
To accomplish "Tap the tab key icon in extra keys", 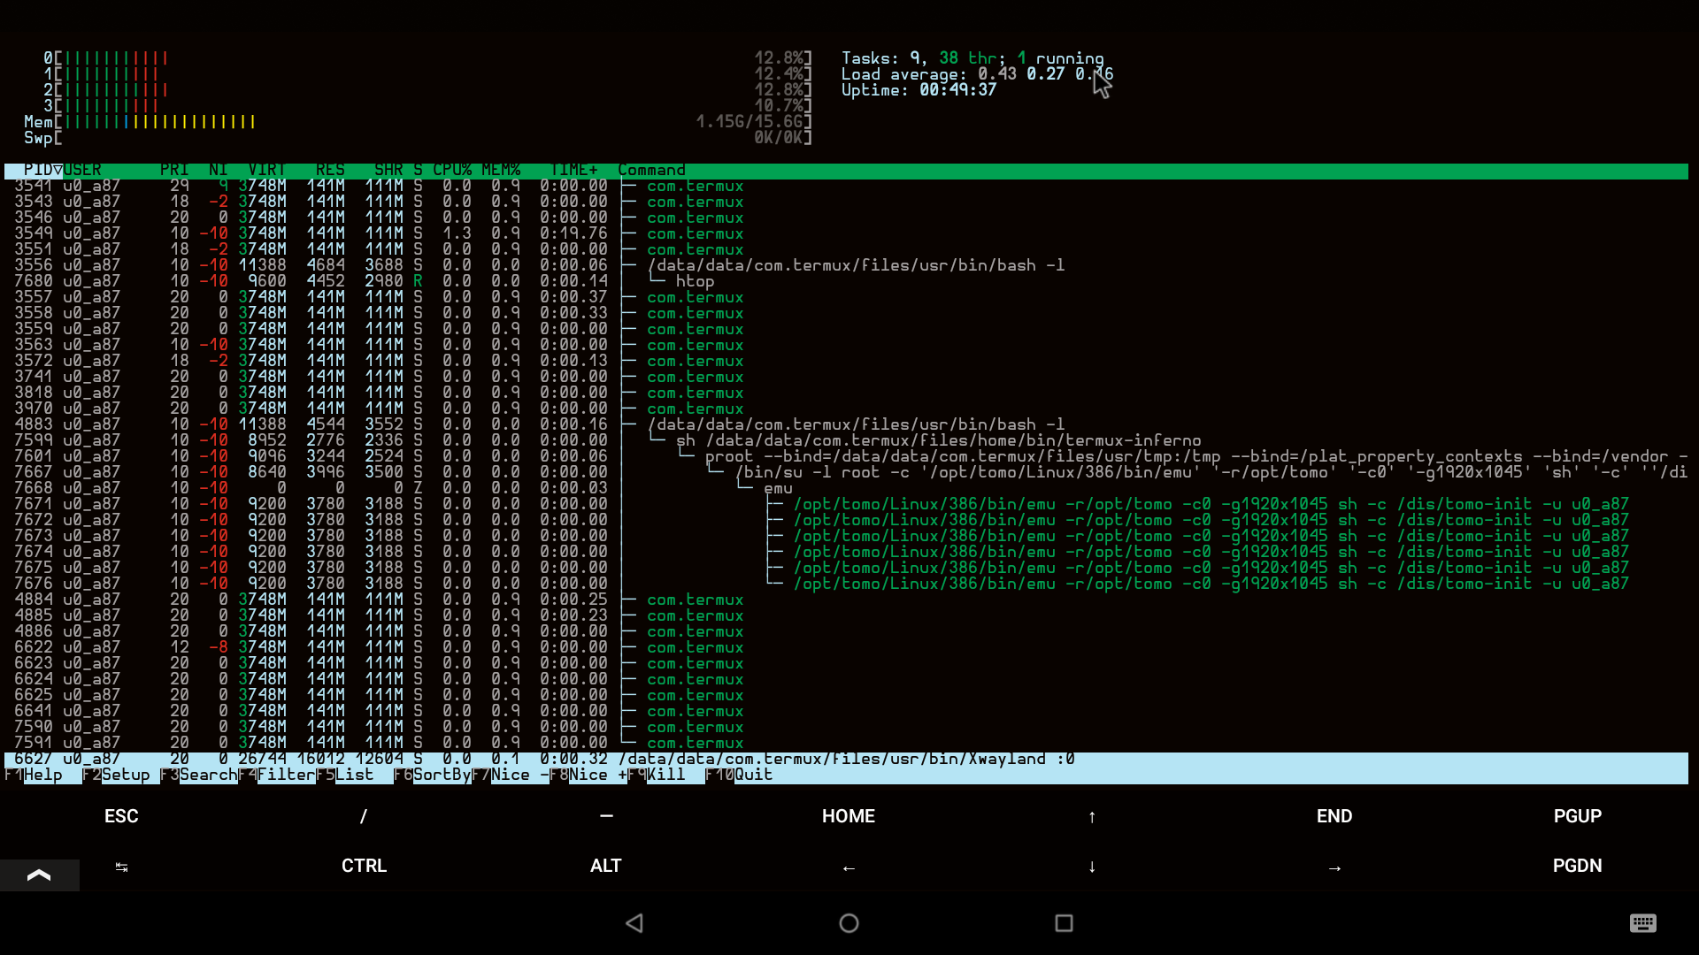I will [121, 867].
